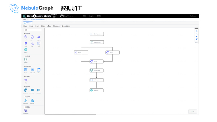
Task: Click the first toolbar button for parameters
Action: click(25, 26)
